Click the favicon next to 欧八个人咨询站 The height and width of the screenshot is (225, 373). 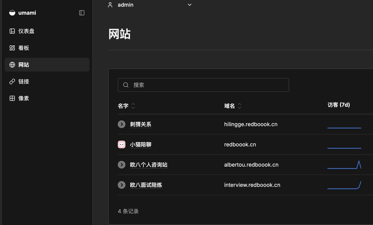pyautogui.click(x=122, y=164)
